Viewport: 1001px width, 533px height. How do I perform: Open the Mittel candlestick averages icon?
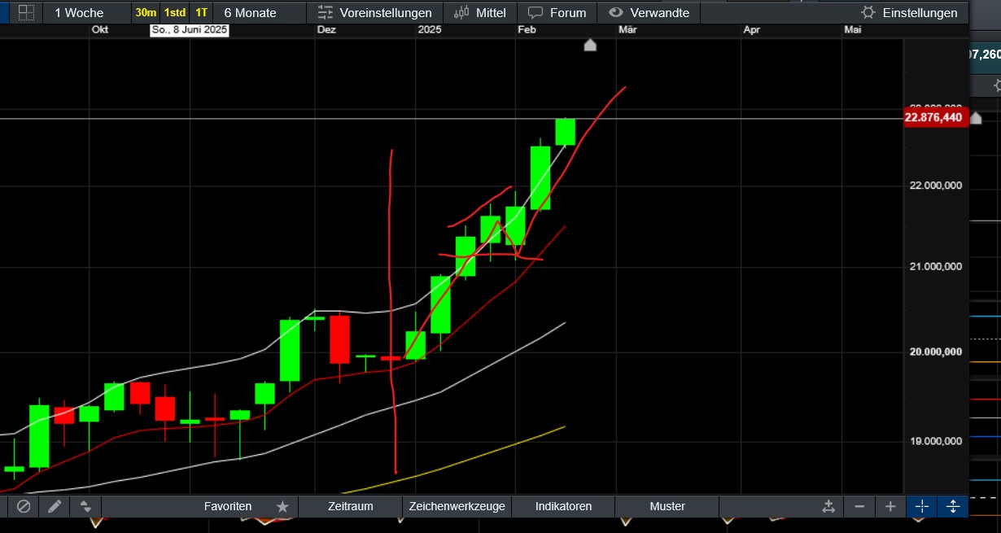tap(462, 12)
